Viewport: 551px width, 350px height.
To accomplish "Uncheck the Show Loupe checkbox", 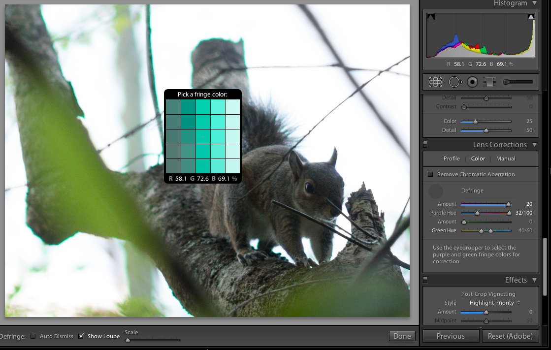I will (x=81, y=336).
